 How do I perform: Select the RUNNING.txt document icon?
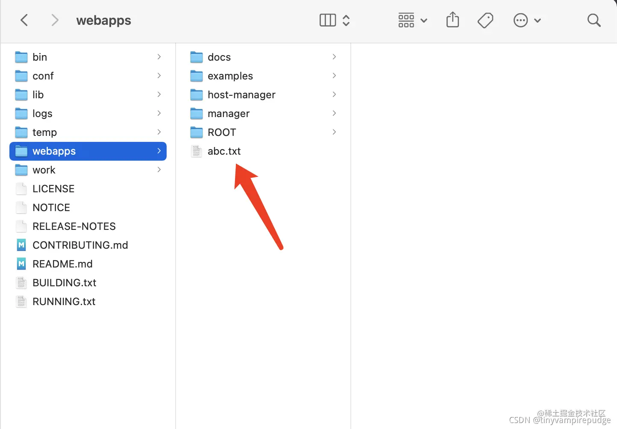(x=21, y=301)
